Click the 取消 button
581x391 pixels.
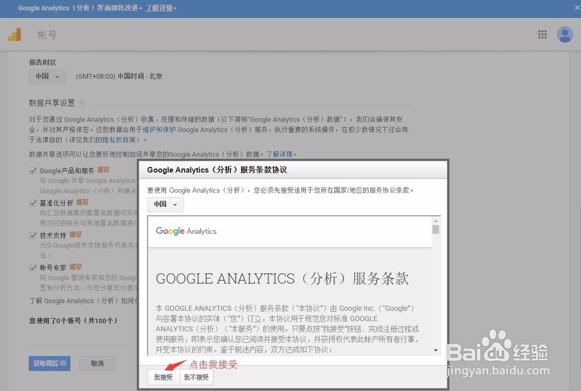97,363
